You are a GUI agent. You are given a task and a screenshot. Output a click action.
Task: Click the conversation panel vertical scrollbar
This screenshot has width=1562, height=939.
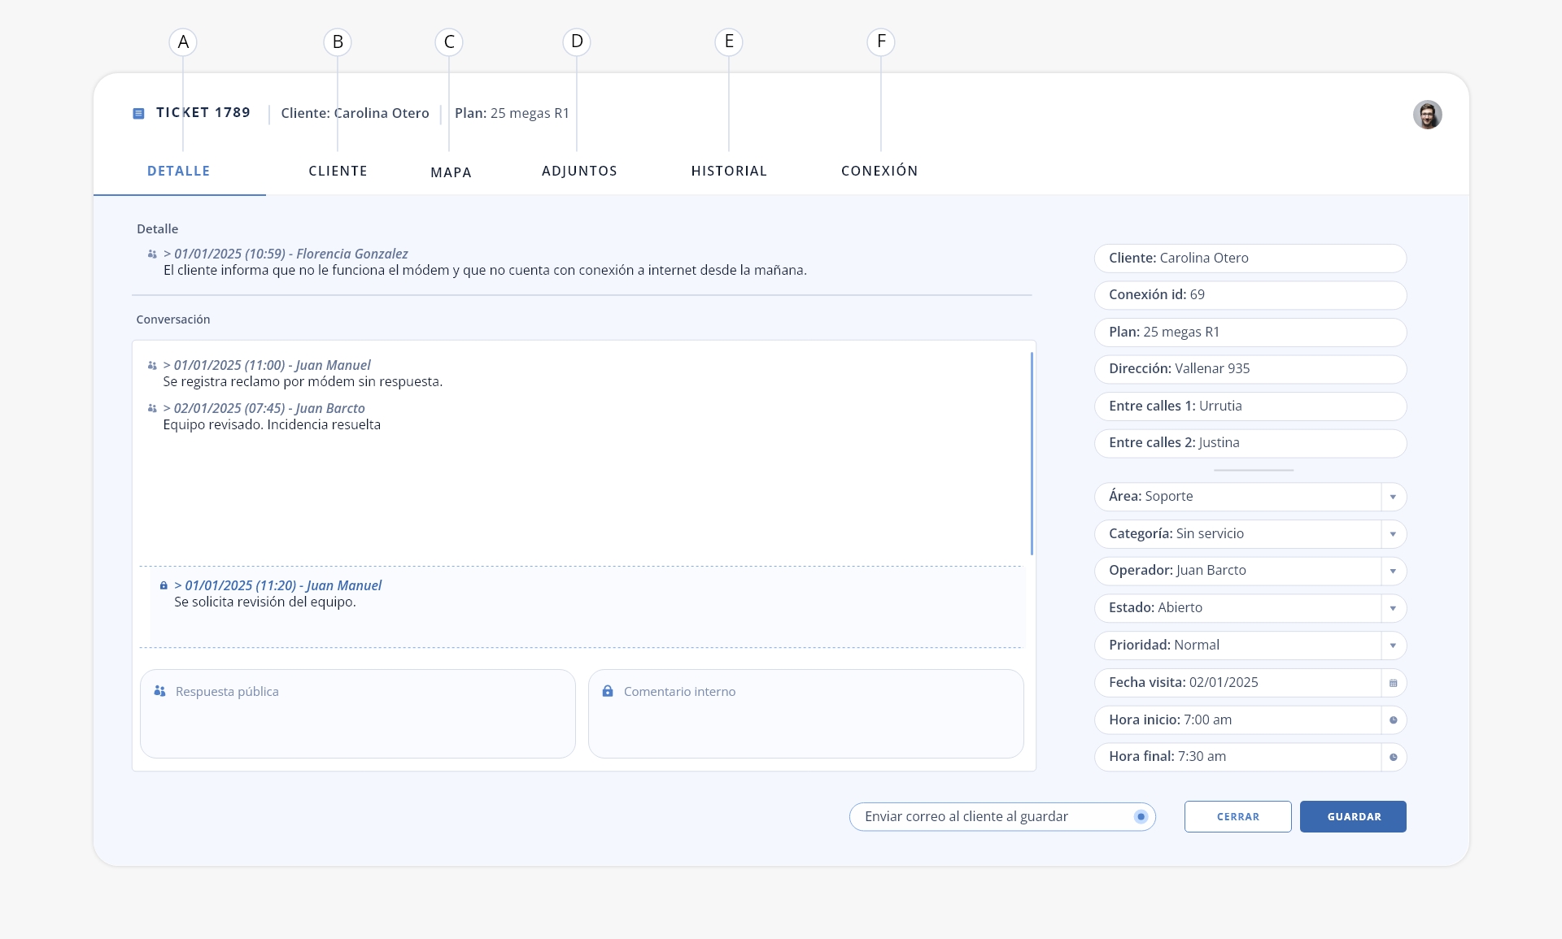(1032, 454)
